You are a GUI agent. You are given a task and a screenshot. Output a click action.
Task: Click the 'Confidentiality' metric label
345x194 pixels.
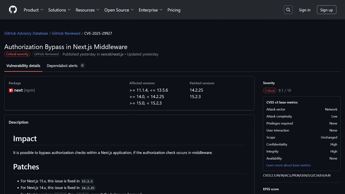pyautogui.click(x=277, y=144)
